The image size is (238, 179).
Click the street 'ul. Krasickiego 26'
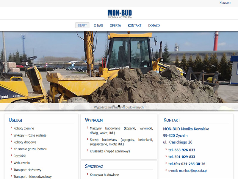tap(178, 142)
